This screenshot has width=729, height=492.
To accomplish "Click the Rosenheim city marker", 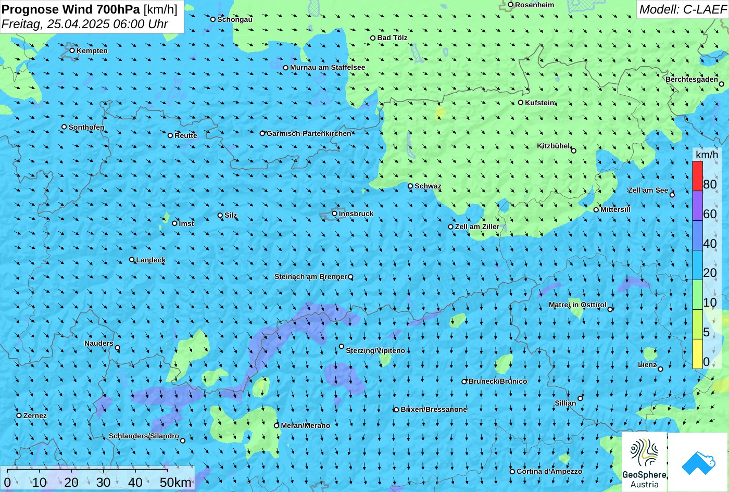I will point(511,5).
